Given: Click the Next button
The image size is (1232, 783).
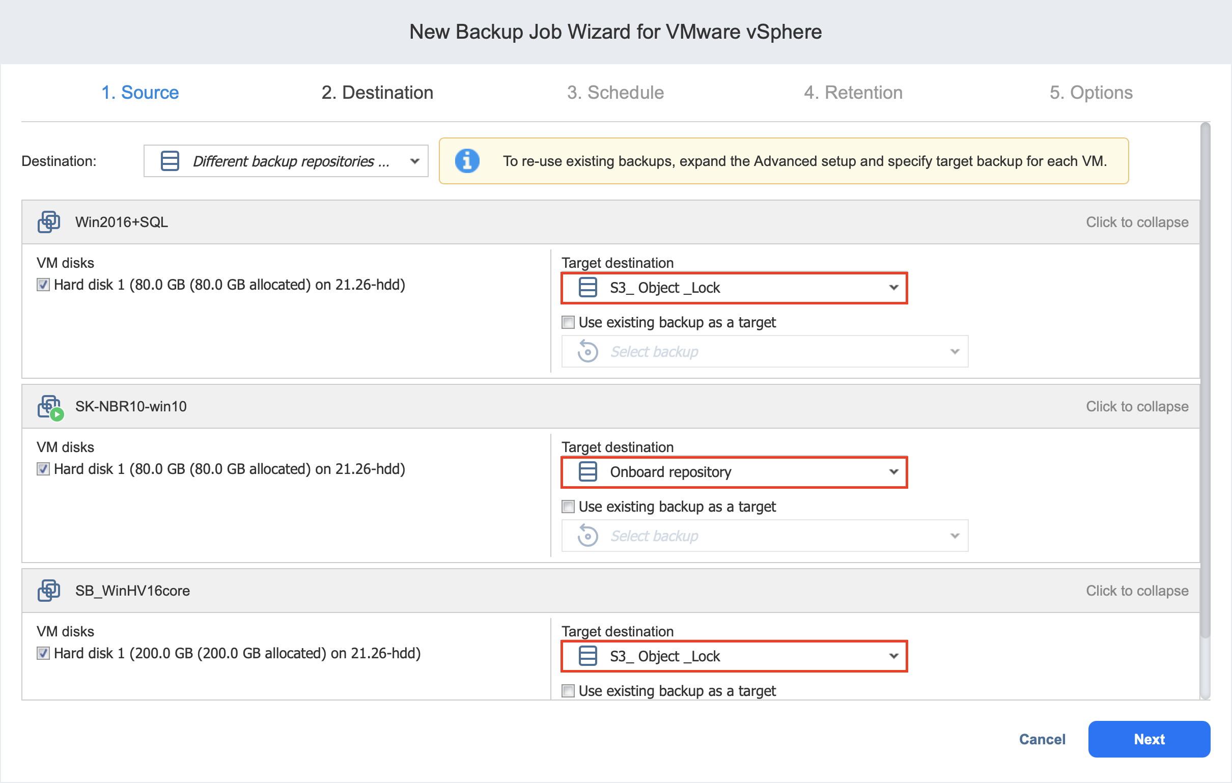Looking at the screenshot, I should pyautogui.click(x=1149, y=739).
